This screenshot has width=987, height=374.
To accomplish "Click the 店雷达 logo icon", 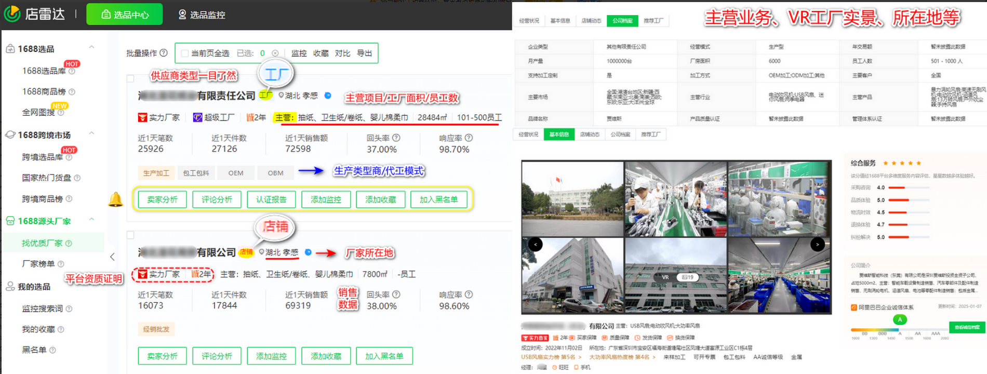I will click(12, 14).
